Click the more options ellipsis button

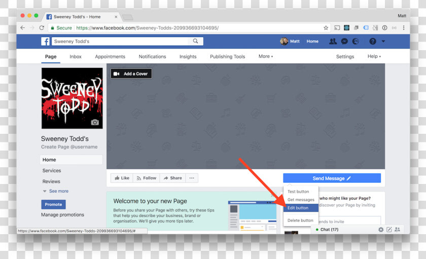[x=192, y=178]
